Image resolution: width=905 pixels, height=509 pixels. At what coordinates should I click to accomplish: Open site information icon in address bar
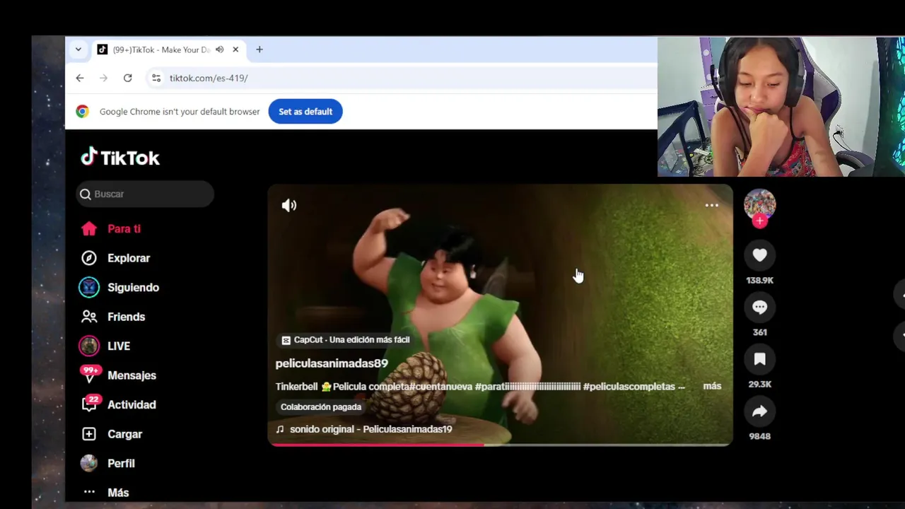tap(156, 78)
